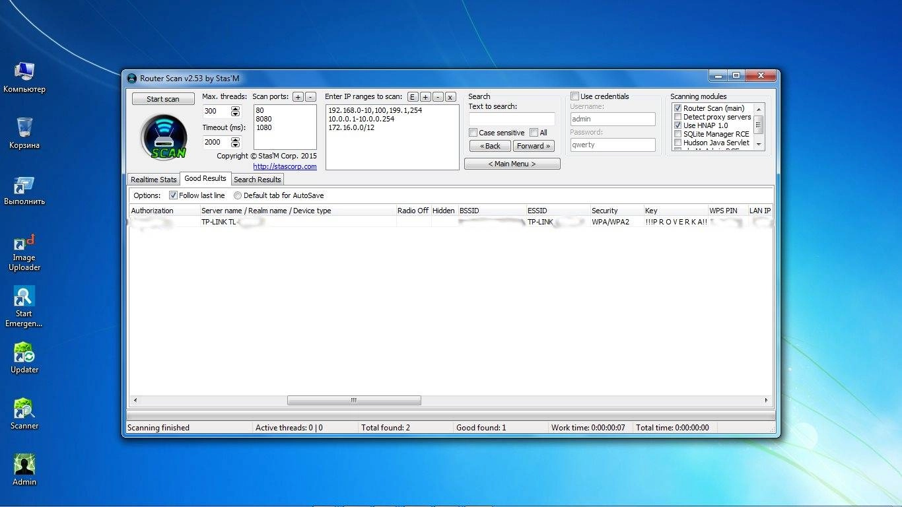Open the < Main Menu > button

click(x=512, y=164)
